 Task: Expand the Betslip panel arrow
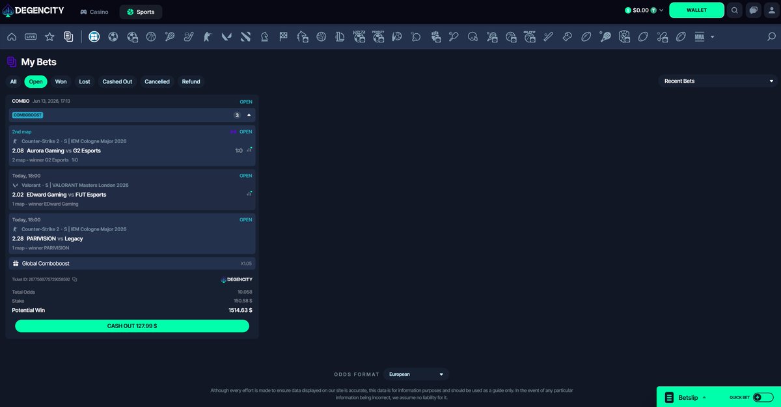[704, 397]
